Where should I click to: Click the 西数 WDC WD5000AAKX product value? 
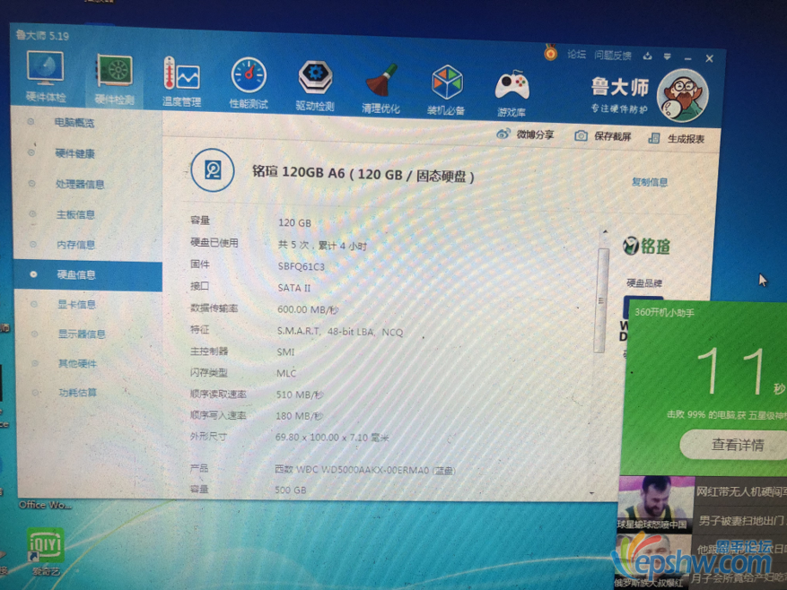365,470
